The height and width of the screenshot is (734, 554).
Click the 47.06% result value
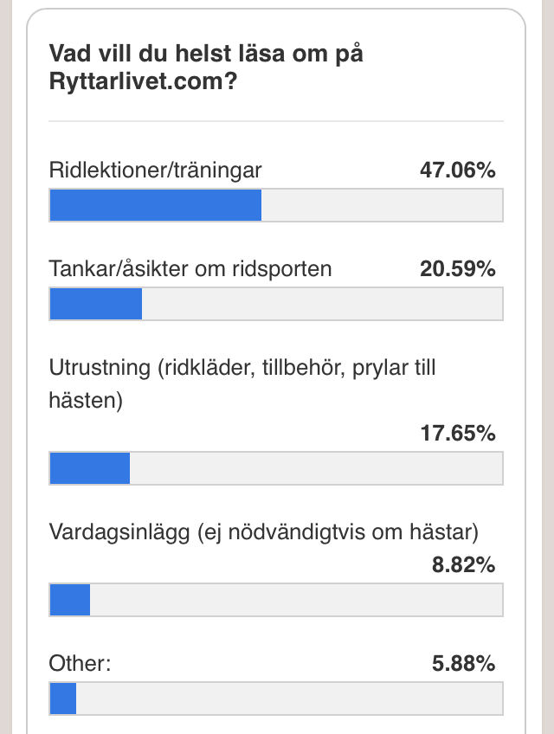click(457, 171)
